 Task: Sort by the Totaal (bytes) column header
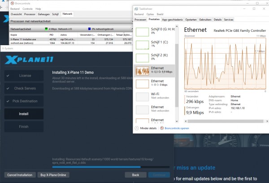(x=124, y=35)
